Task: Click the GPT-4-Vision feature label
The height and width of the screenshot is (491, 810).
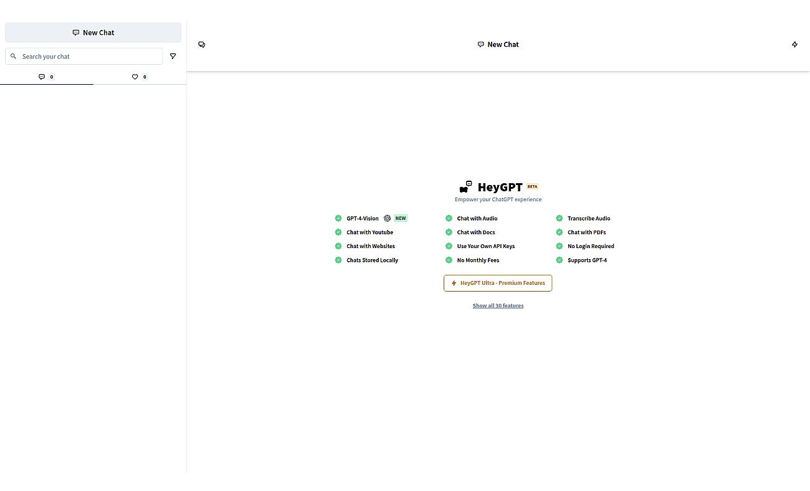Action: click(x=363, y=218)
